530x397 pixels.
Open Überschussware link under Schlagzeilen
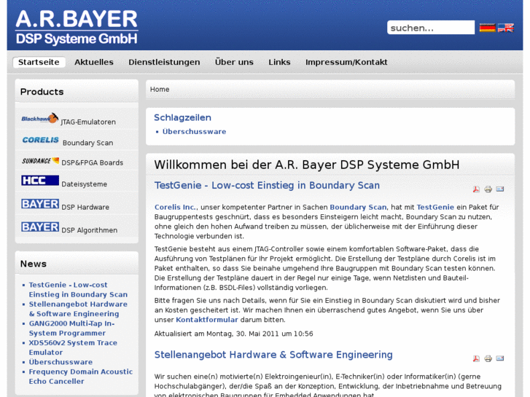point(195,132)
